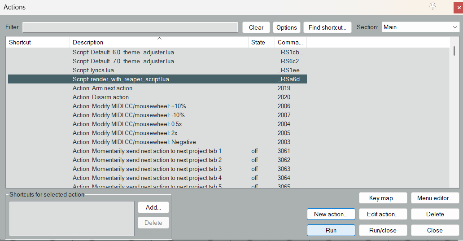
Task: Sort by the Command ID column header
Action: 291,42
